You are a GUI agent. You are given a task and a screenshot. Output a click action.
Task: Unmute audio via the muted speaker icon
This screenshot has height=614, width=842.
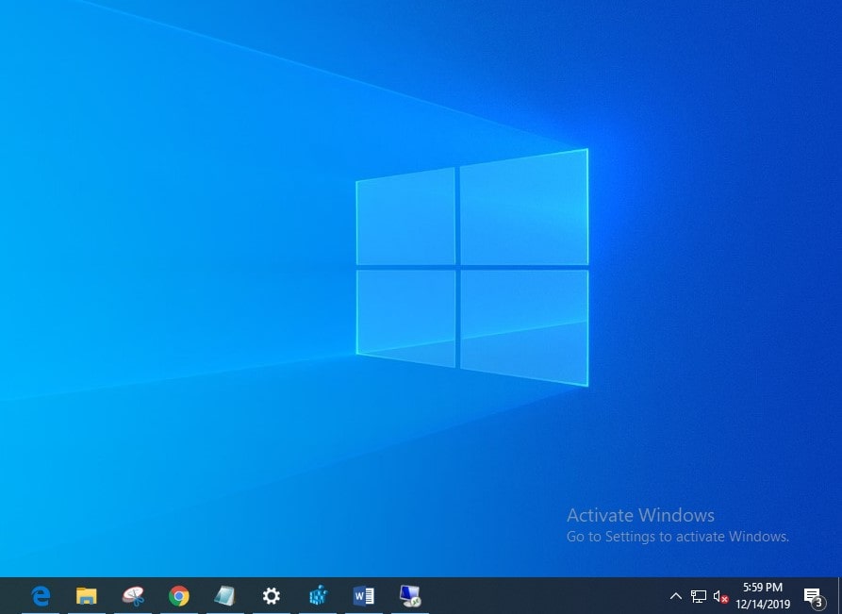coord(719,596)
